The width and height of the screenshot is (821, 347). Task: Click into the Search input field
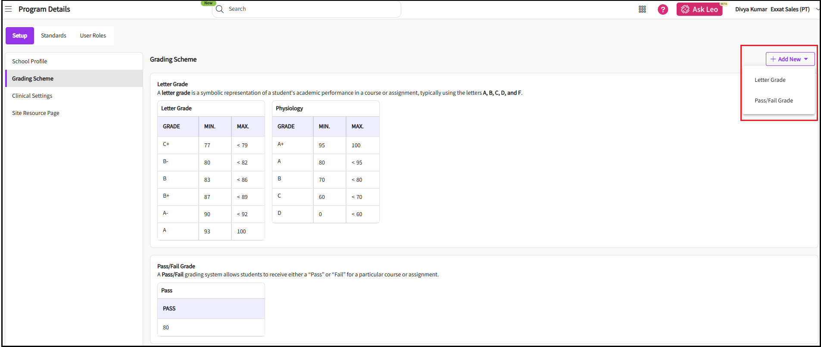[310, 9]
